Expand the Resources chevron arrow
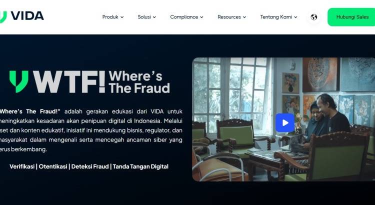This screenshot has width=375, height=205. point(244,17)
